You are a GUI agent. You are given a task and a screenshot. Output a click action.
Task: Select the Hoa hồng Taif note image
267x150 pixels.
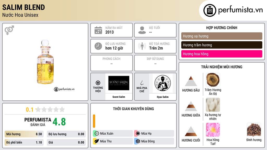point(213,130)
